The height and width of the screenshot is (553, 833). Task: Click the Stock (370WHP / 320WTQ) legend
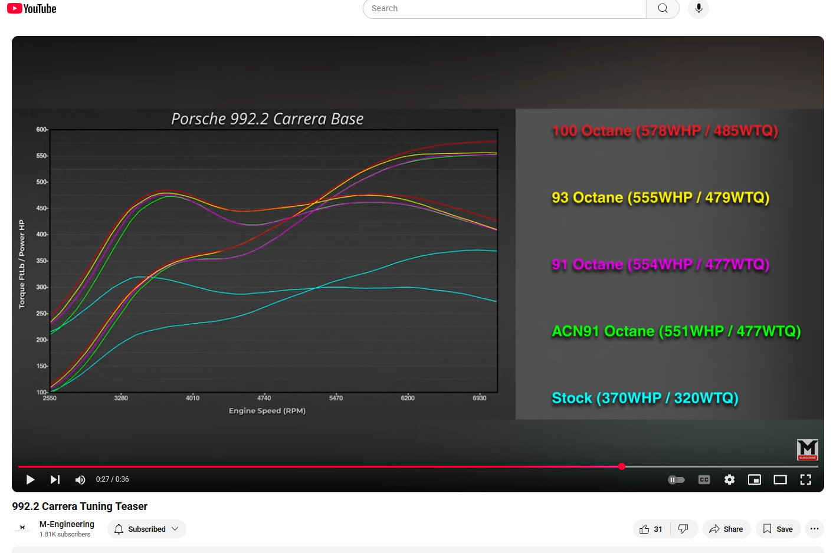(x=645, y=398)
